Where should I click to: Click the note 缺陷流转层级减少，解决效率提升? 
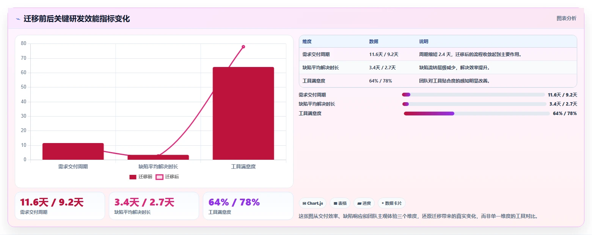point(455,68)
